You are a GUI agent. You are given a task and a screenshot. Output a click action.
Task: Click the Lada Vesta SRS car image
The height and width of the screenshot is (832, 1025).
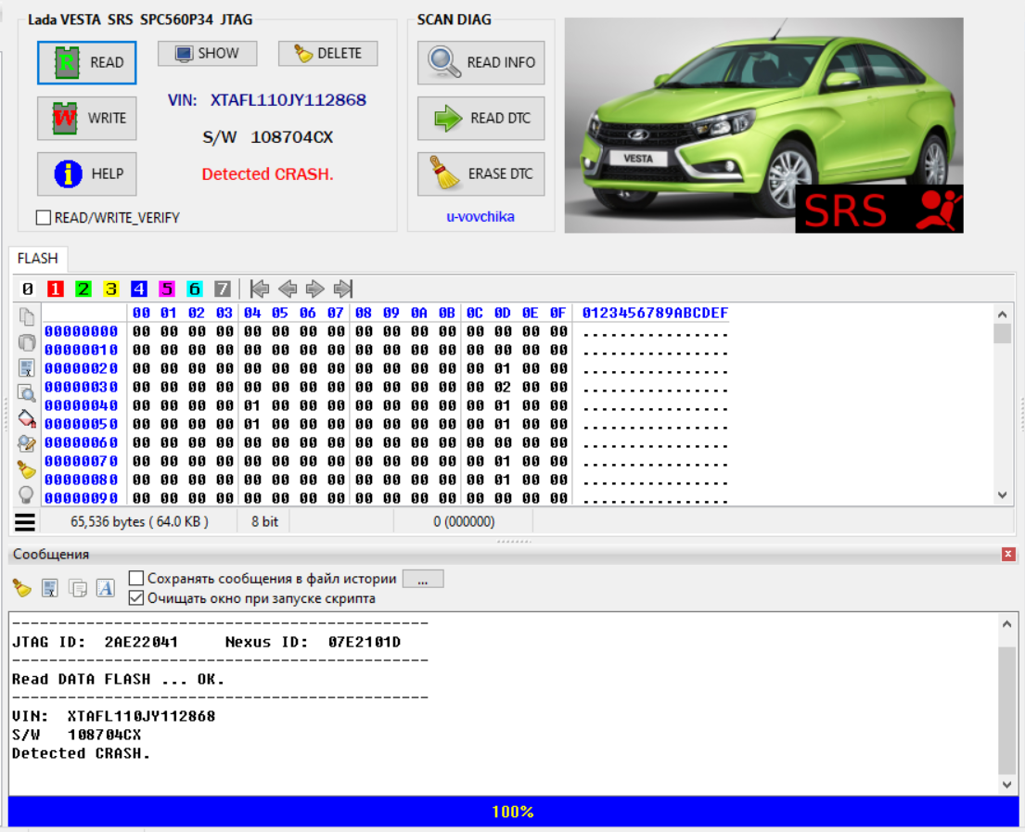763,125
